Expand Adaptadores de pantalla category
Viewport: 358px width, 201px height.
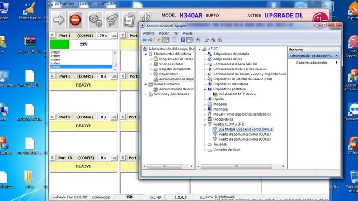tap(205, 54)
